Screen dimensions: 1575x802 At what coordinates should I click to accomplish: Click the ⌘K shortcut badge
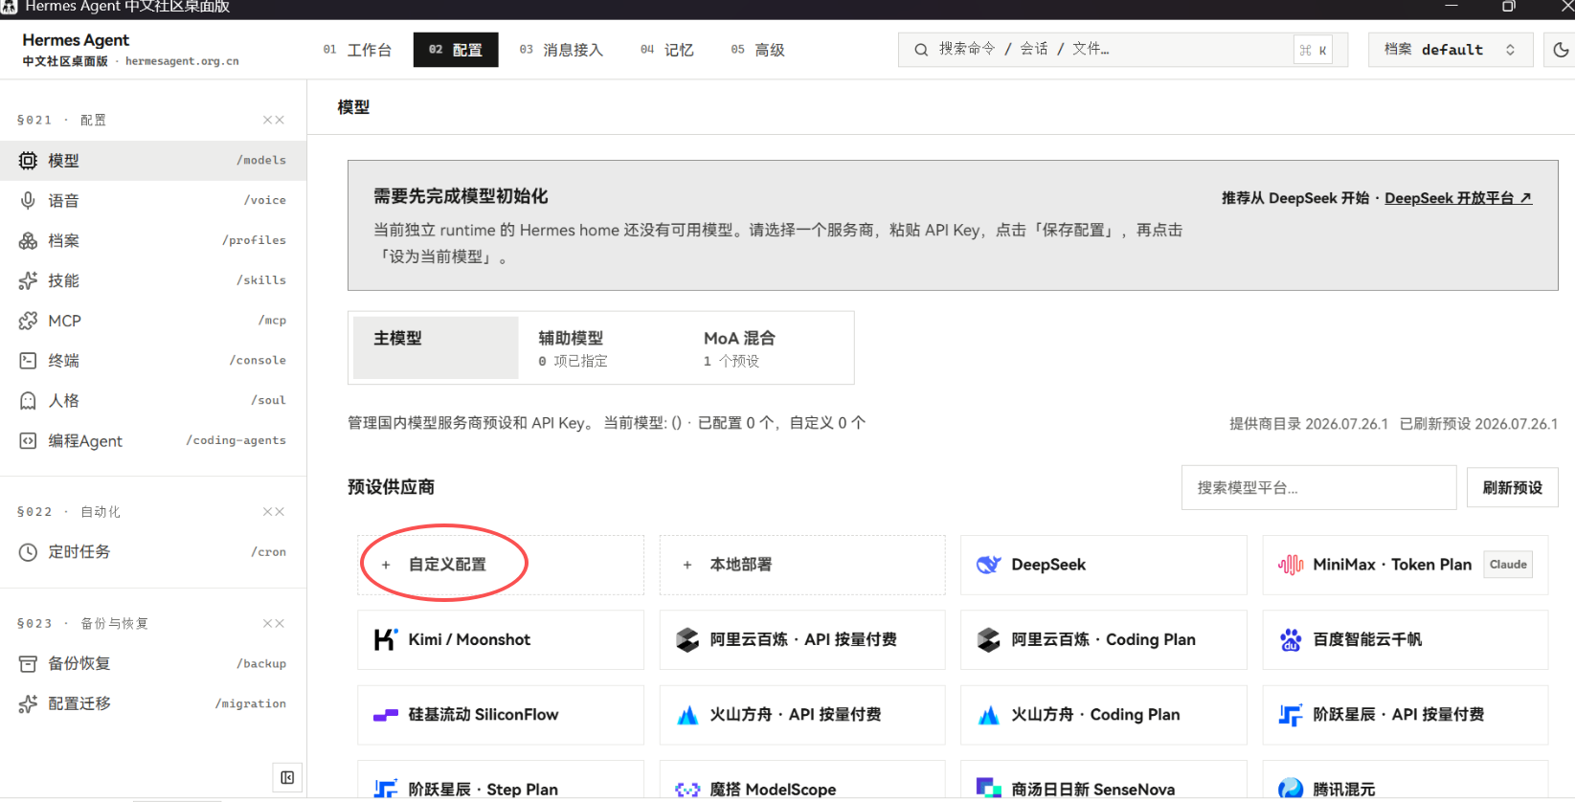pyautogui.click(x=1313, y=50)
